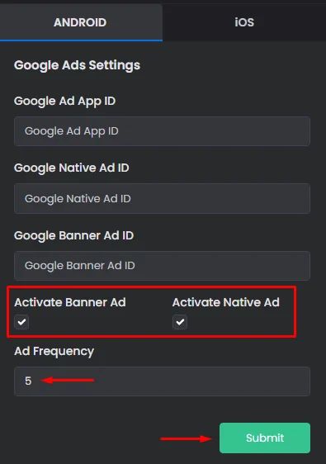326x464 pixels.
Task: Click the Ad Frequency label
Action: 54,351
